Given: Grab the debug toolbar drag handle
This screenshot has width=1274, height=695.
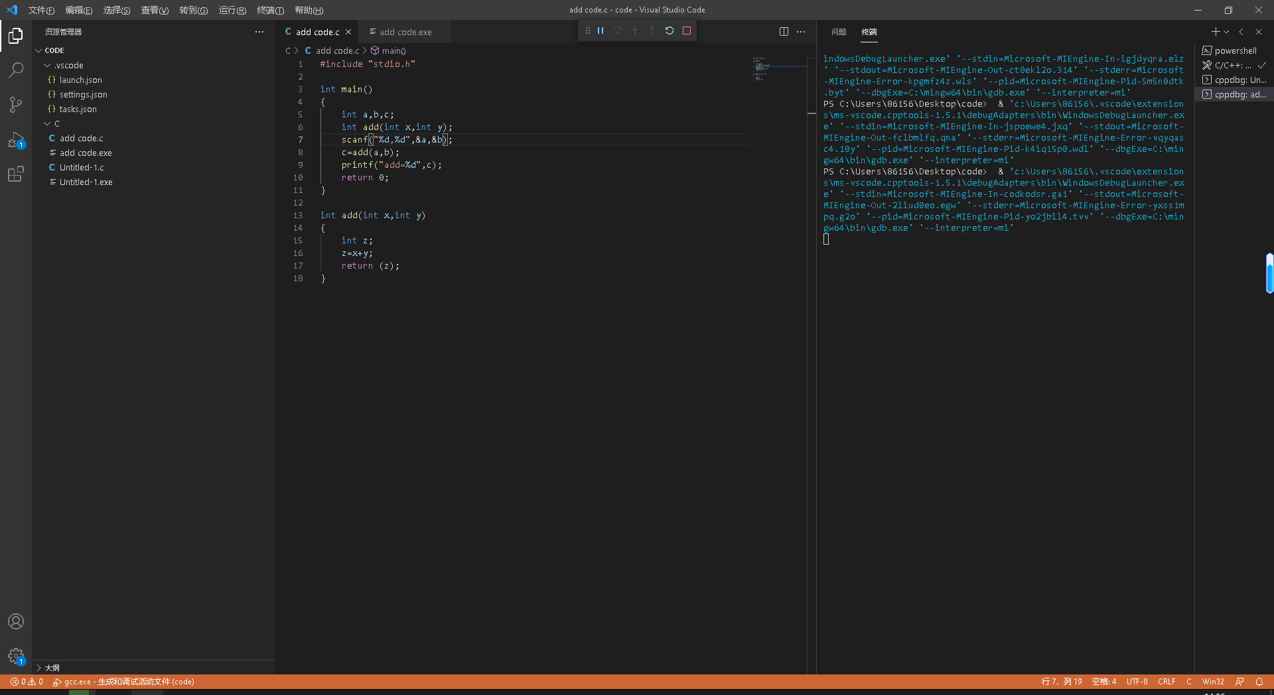Looking at the screenshot, I should 587,31.
